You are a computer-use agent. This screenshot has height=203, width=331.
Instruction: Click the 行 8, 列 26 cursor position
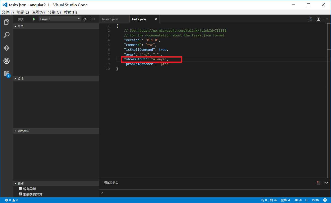pos(269,200)
